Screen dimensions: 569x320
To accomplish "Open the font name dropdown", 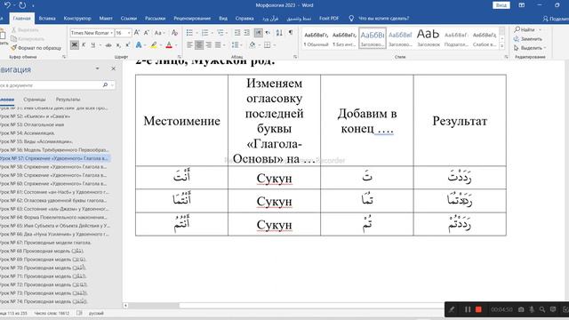I will pyautogui.click(x=112, y=33).
